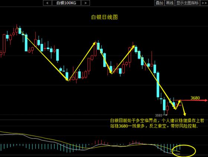Select the red 3680 price label
208x157 pixels.
tap(195, 98)
